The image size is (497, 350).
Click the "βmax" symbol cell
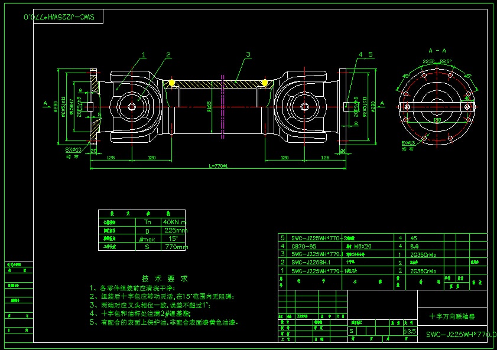[x=147, y=239]
